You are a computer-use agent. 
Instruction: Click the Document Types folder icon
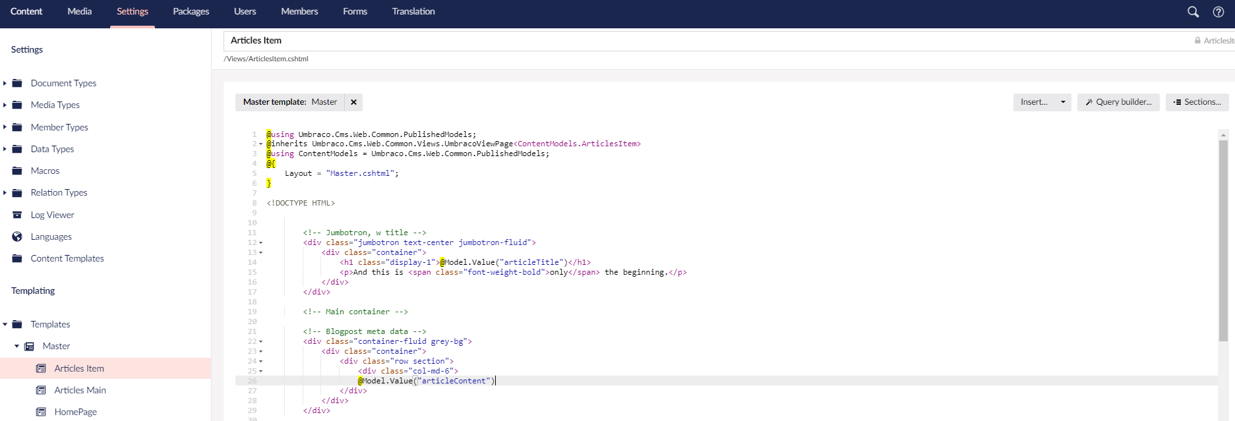17,83
